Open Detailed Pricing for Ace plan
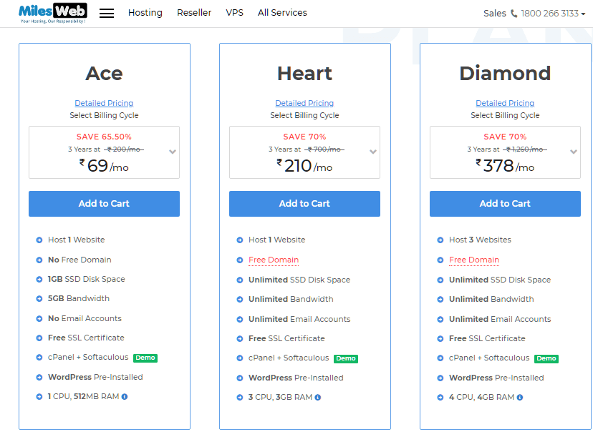Screen dimensions: 593x432 point(104,103)
